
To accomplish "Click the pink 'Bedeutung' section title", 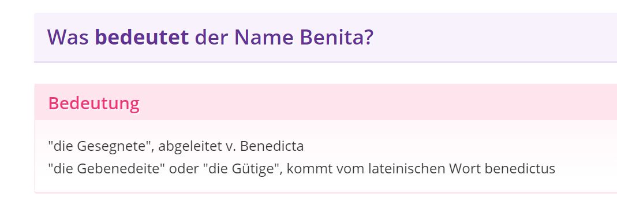I will tap(94, 103).
